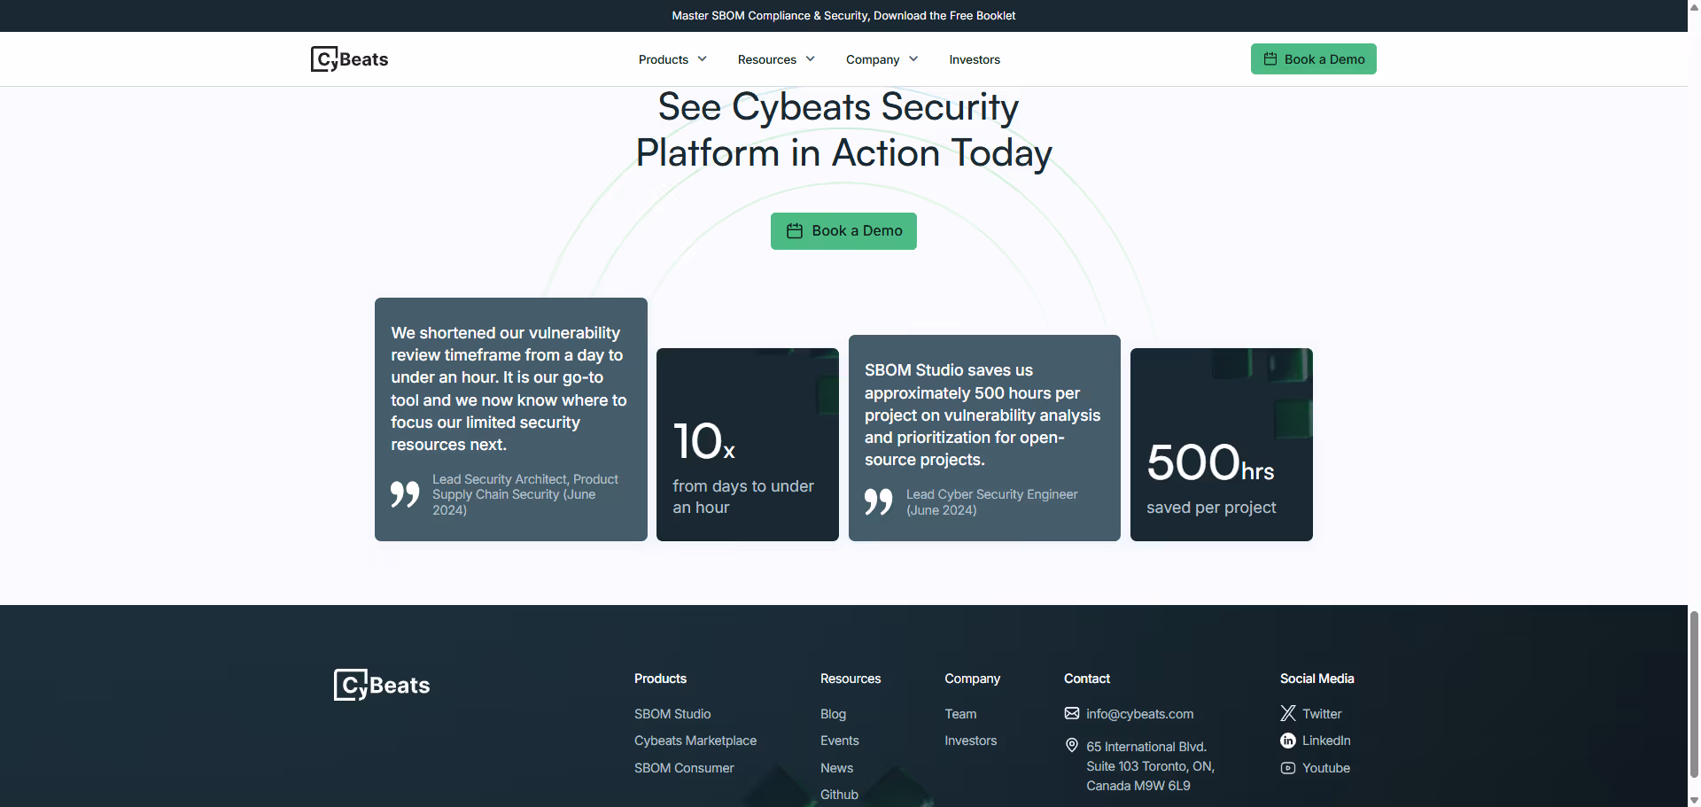Image resolution: width=1701 pixels, height=807 pixels.
Task: Expand the Company dropdown chevron
Action: [x=913, y=59]
